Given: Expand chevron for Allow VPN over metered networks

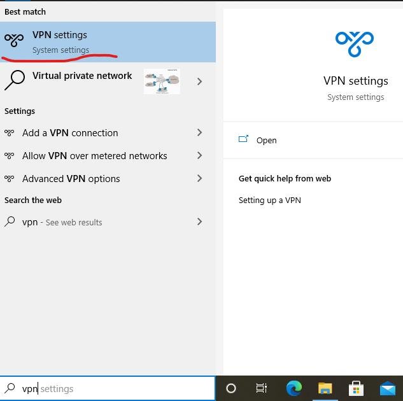Looking at the screenshot, I should point(199,155).
